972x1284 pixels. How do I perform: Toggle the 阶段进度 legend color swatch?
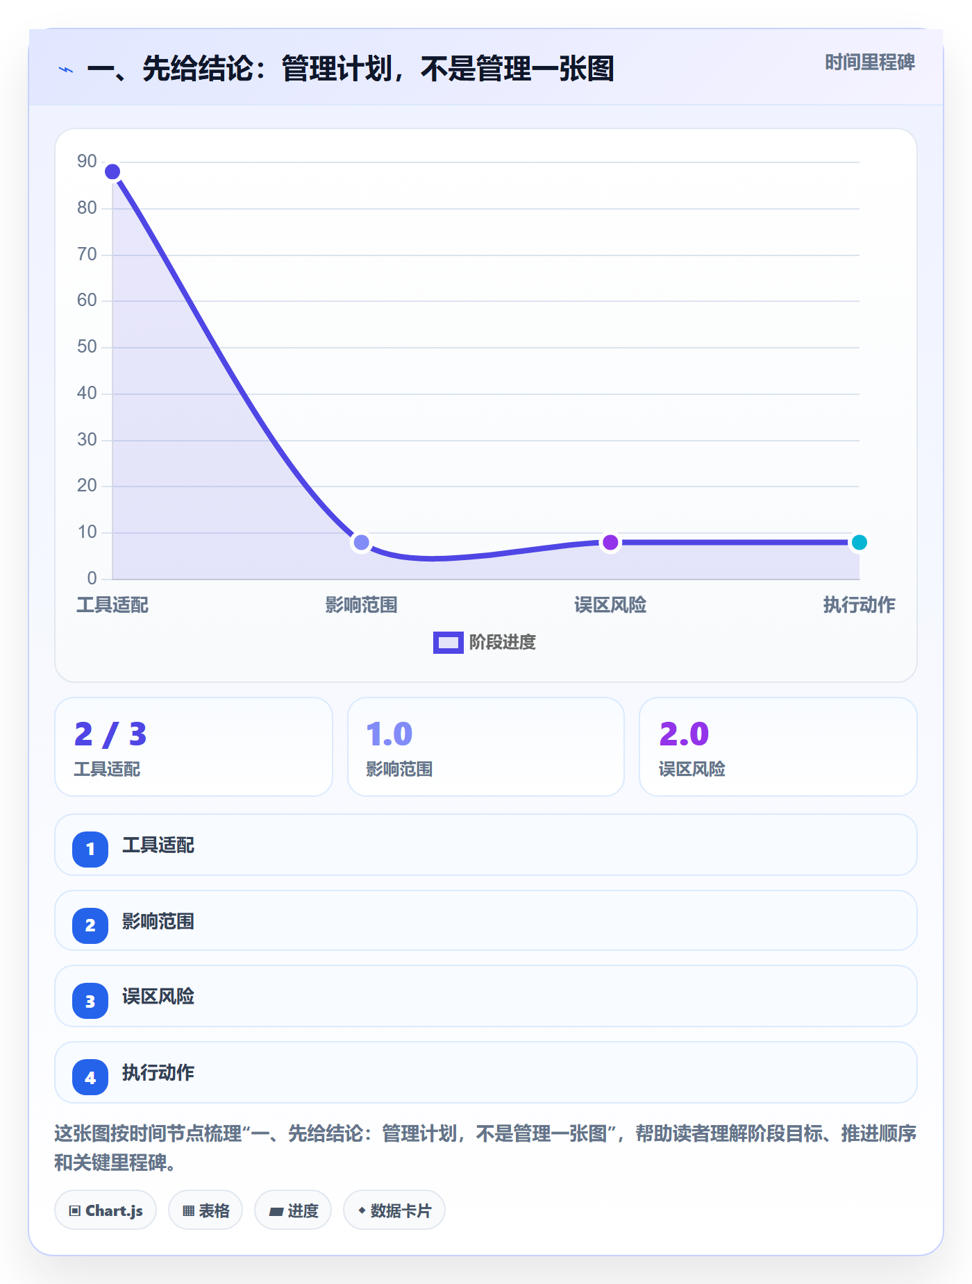[x=449, y=643]
